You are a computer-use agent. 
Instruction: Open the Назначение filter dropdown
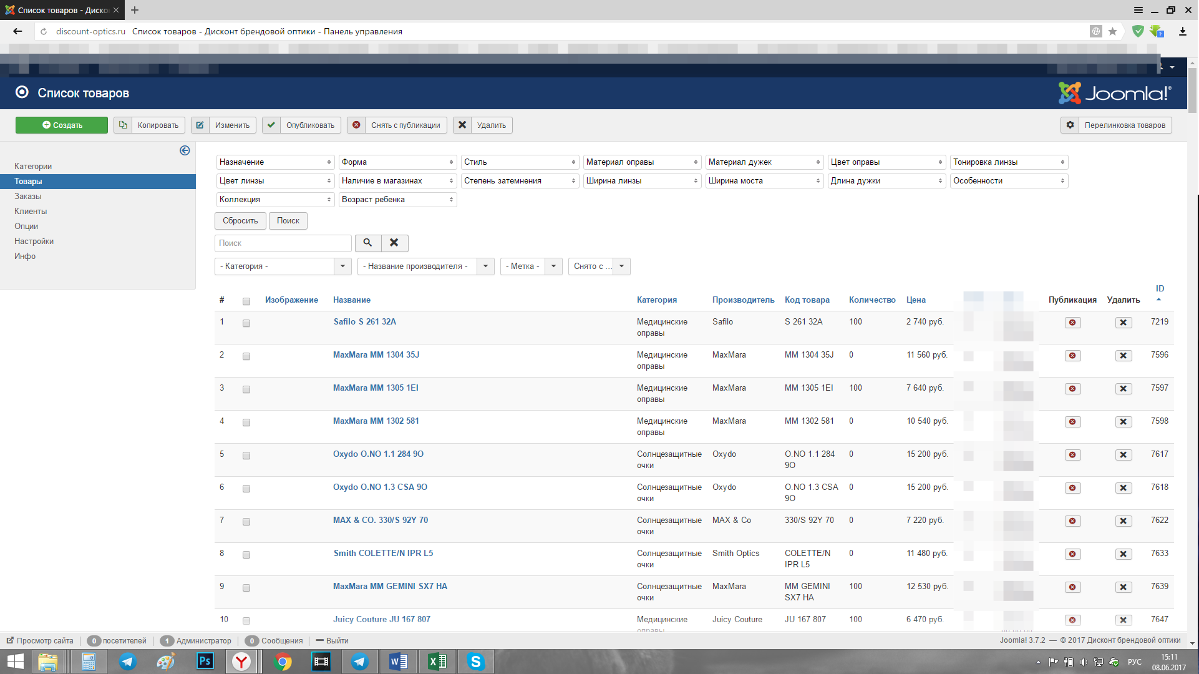point(275,162)
